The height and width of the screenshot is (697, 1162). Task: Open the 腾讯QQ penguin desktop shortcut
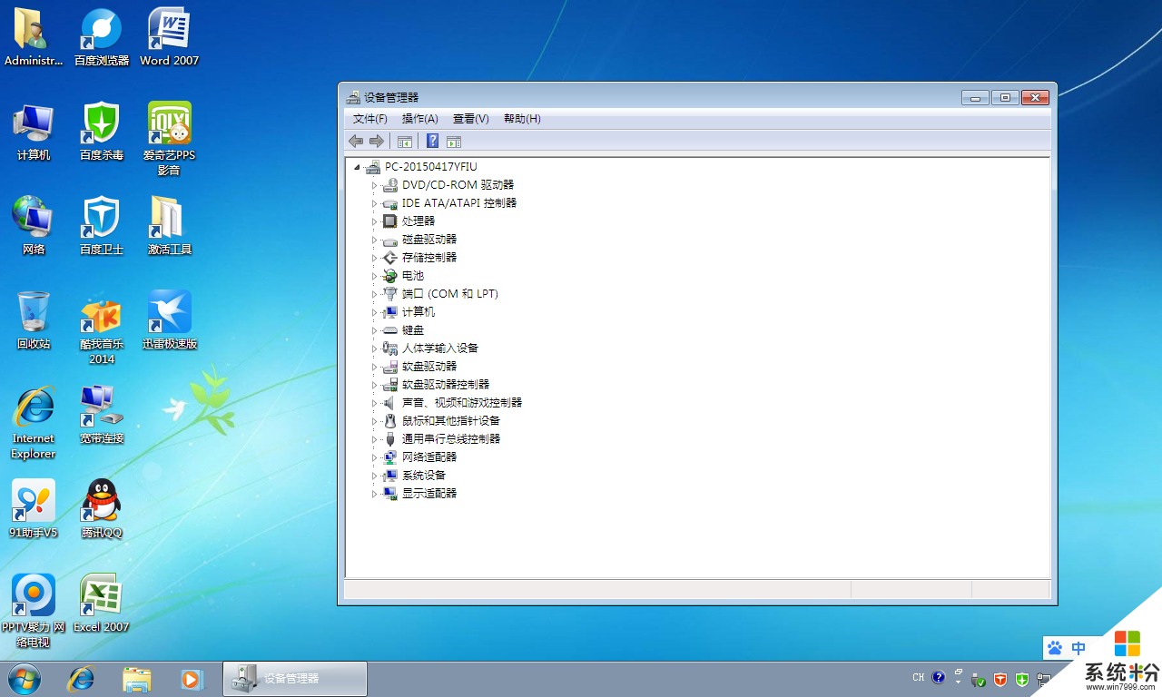coord(102,502)
